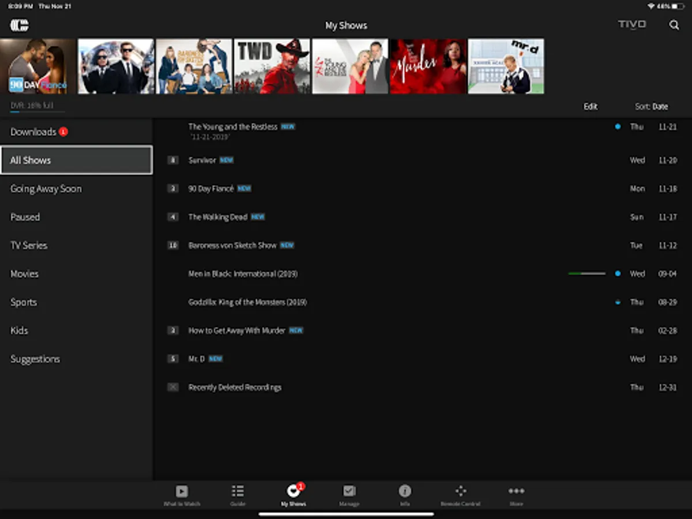692x519 pixels.
Task: Tap the Info icon in bottom bar
Action: pyautogui.click(x=405, y=491)
